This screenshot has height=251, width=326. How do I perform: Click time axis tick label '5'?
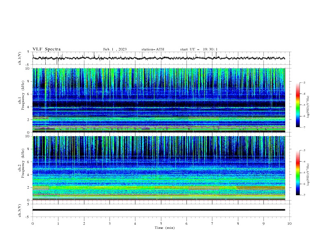[x=161, y=224]
